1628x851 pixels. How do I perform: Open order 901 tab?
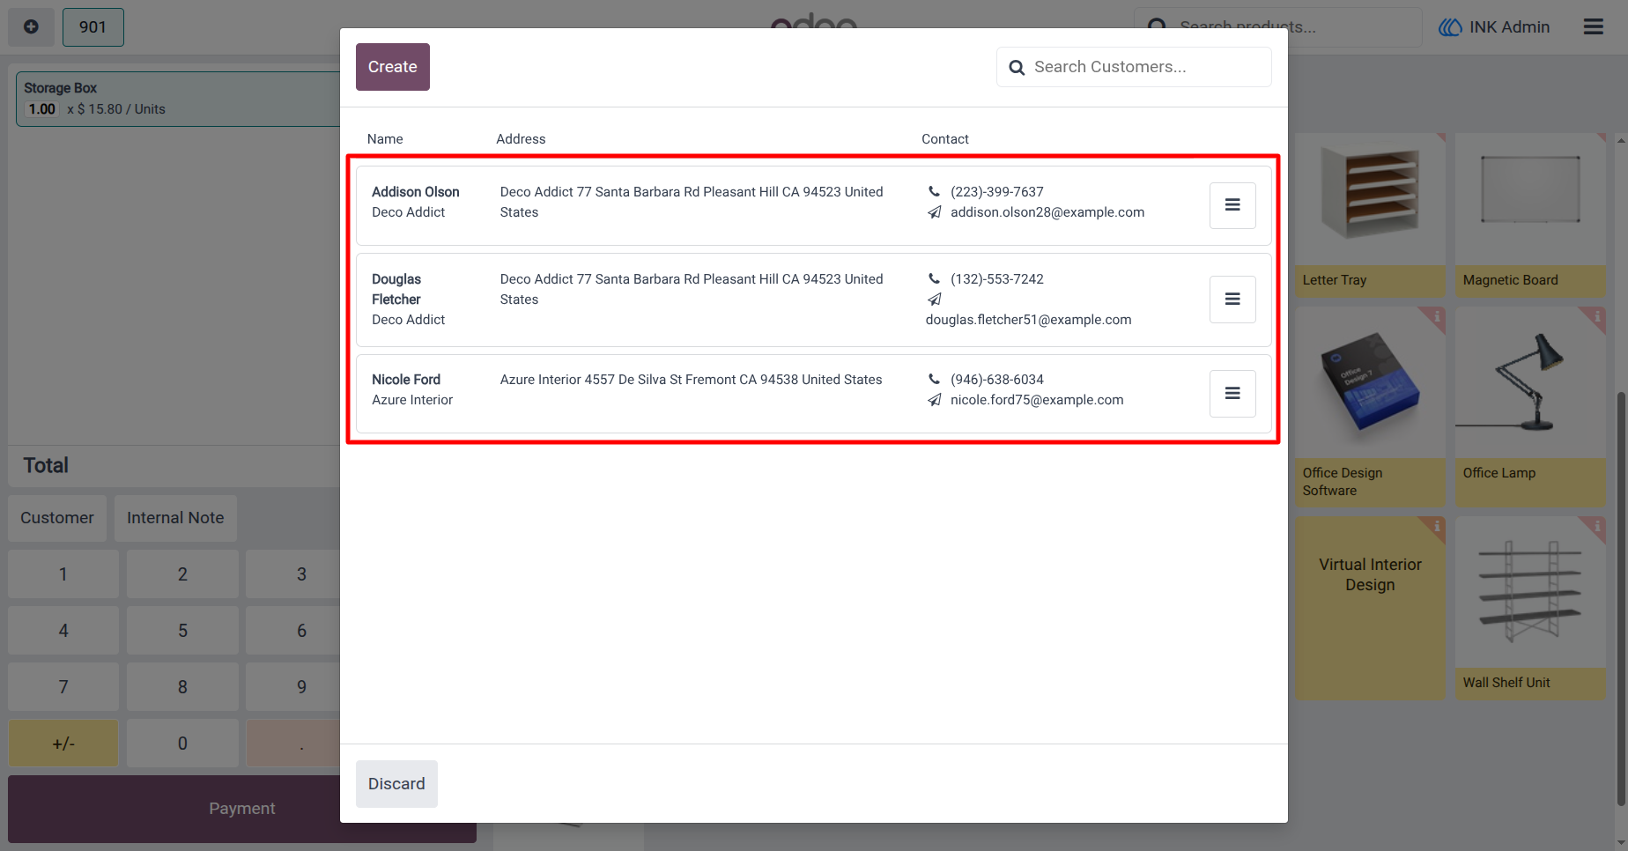(92, 27)
